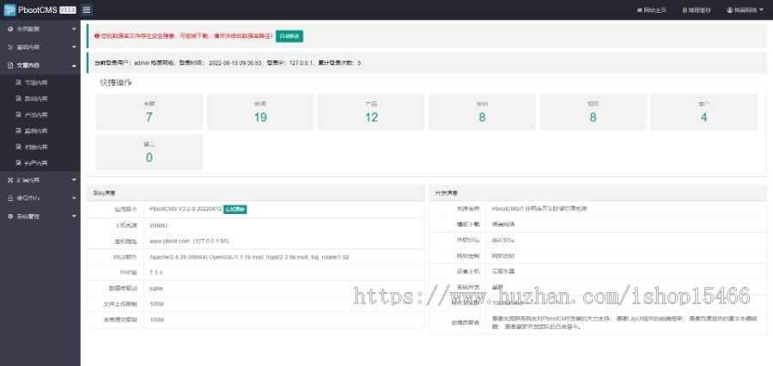The width and height of the screenshot is (773, 366).
Task: Click the globe icon of 全局配置
Action: 10,29
